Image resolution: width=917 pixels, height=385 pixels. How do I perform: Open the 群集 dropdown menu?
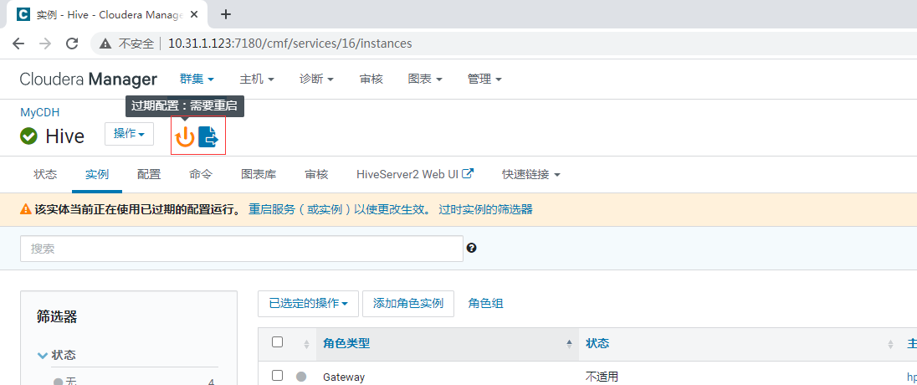click(x=197, y=79)
